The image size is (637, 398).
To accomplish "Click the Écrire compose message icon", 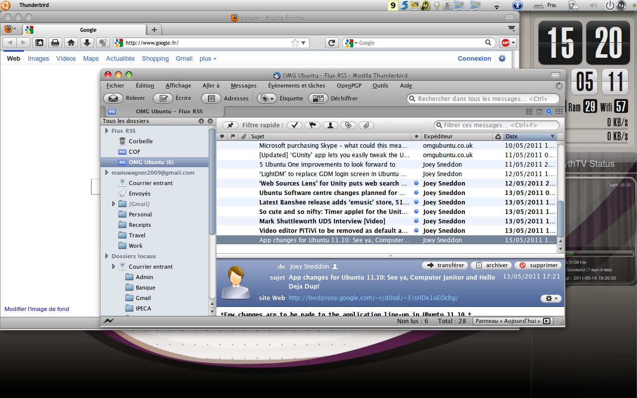I will [163, 99].
